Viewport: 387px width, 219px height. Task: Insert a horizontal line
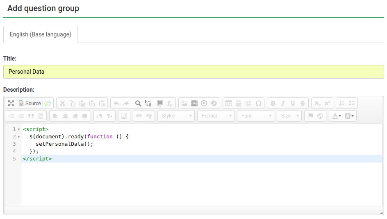coord(239,103)
